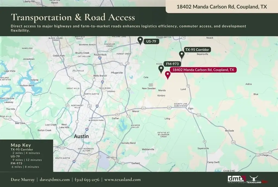Viewport: 278px width, 187px height.
Task: Click the TX-95 Corridor label on map
Action: click(197, 50)
